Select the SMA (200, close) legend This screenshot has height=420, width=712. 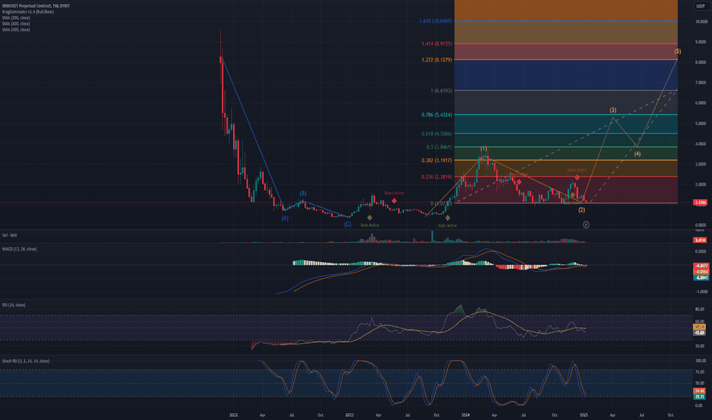tap(16, 18)
